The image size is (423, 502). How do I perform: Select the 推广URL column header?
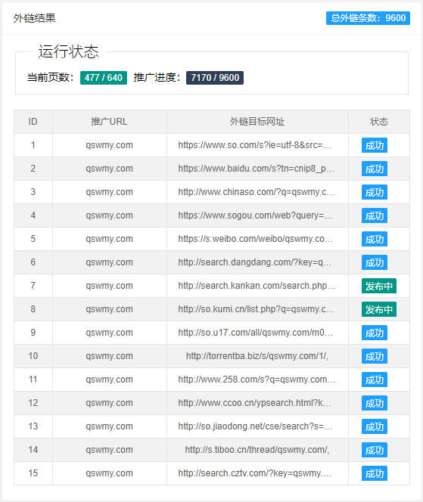tap(109, 122)
